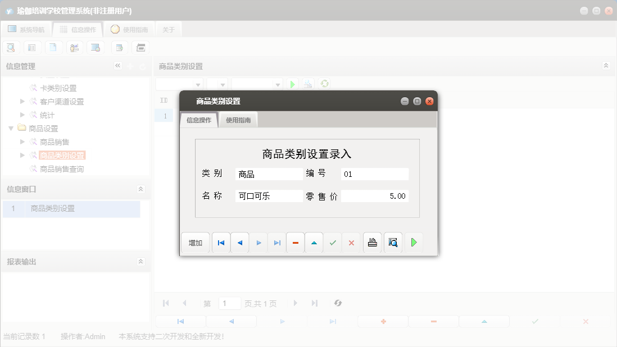The image size is (617, 347).
Task: Open print preview in the dialog toolbar
Action: coord(393,242)
